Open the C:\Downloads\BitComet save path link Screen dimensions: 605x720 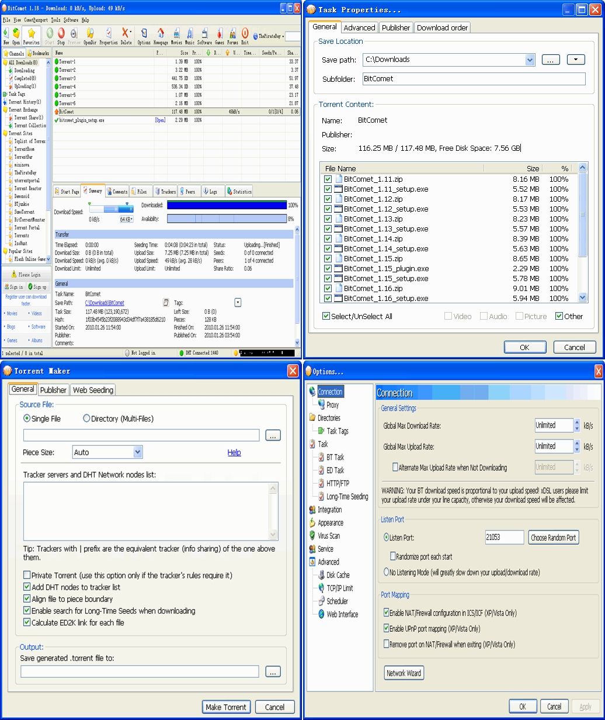click(x=105, y=303)
